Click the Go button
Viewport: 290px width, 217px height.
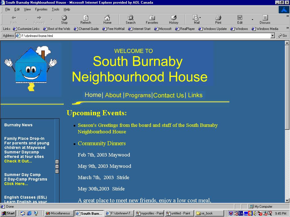(x=283, y=36)
